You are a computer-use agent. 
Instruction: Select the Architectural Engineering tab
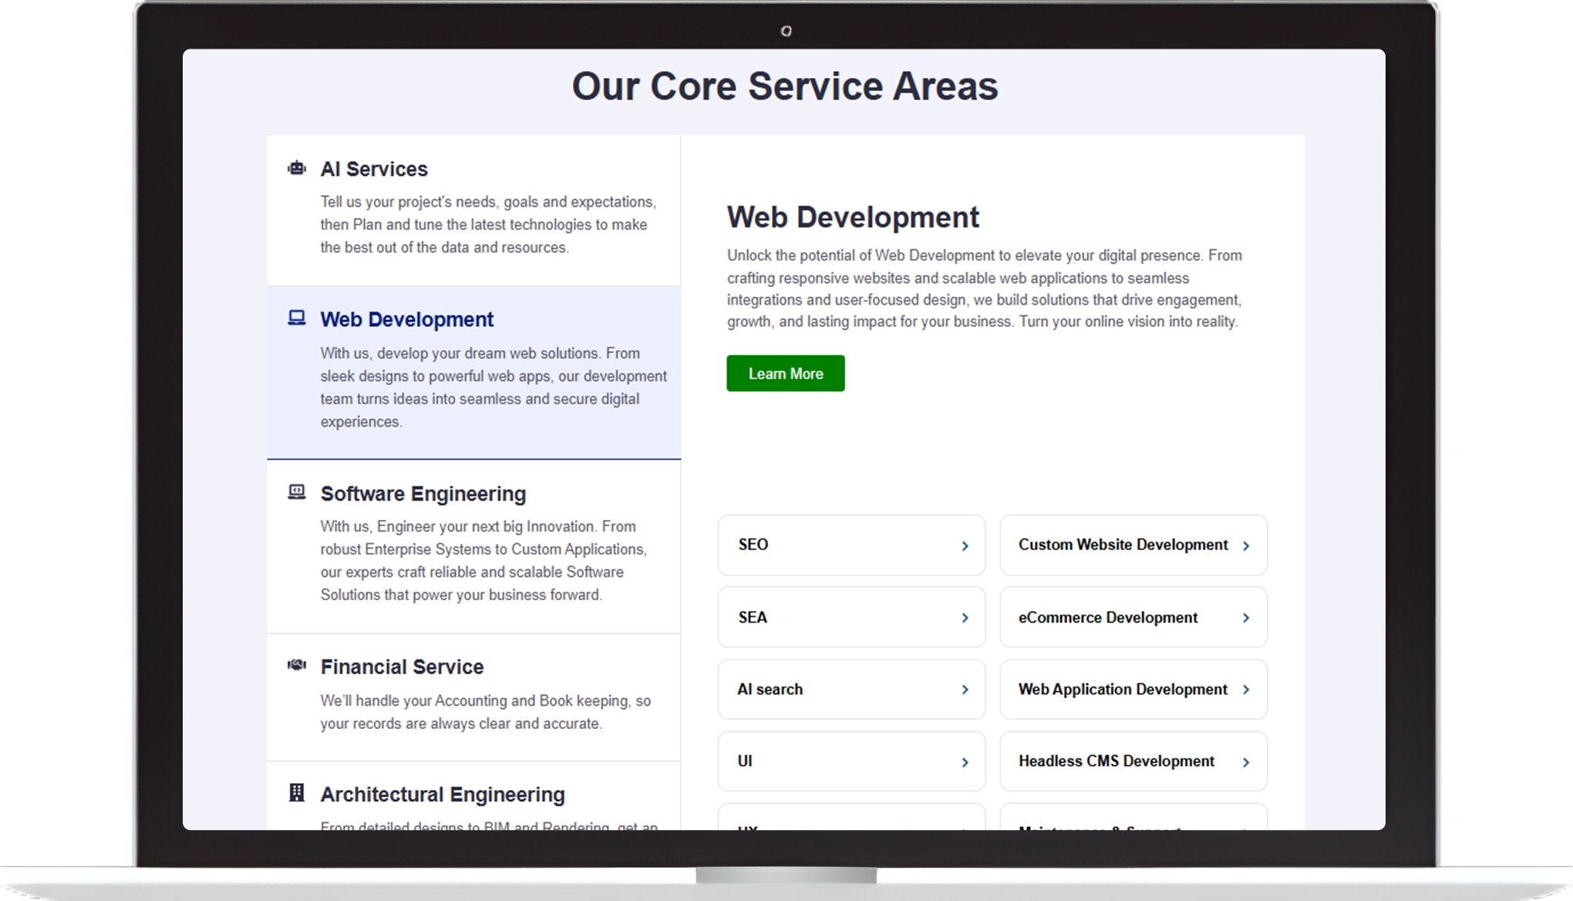(473, 796)
